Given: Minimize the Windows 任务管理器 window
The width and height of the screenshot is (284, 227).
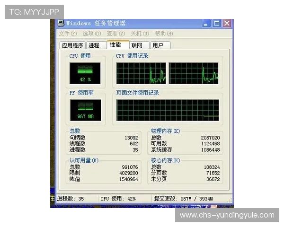Looking at the screenshot, I should click(207, 23).
